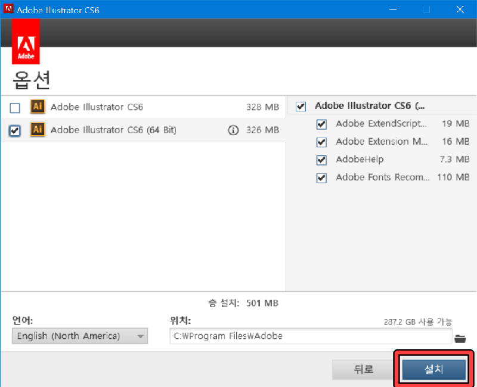This screenshot has height=387, width=477.
Task: Uncheck Adobe Fonts Recommended component checkbox
Action: 321,177
